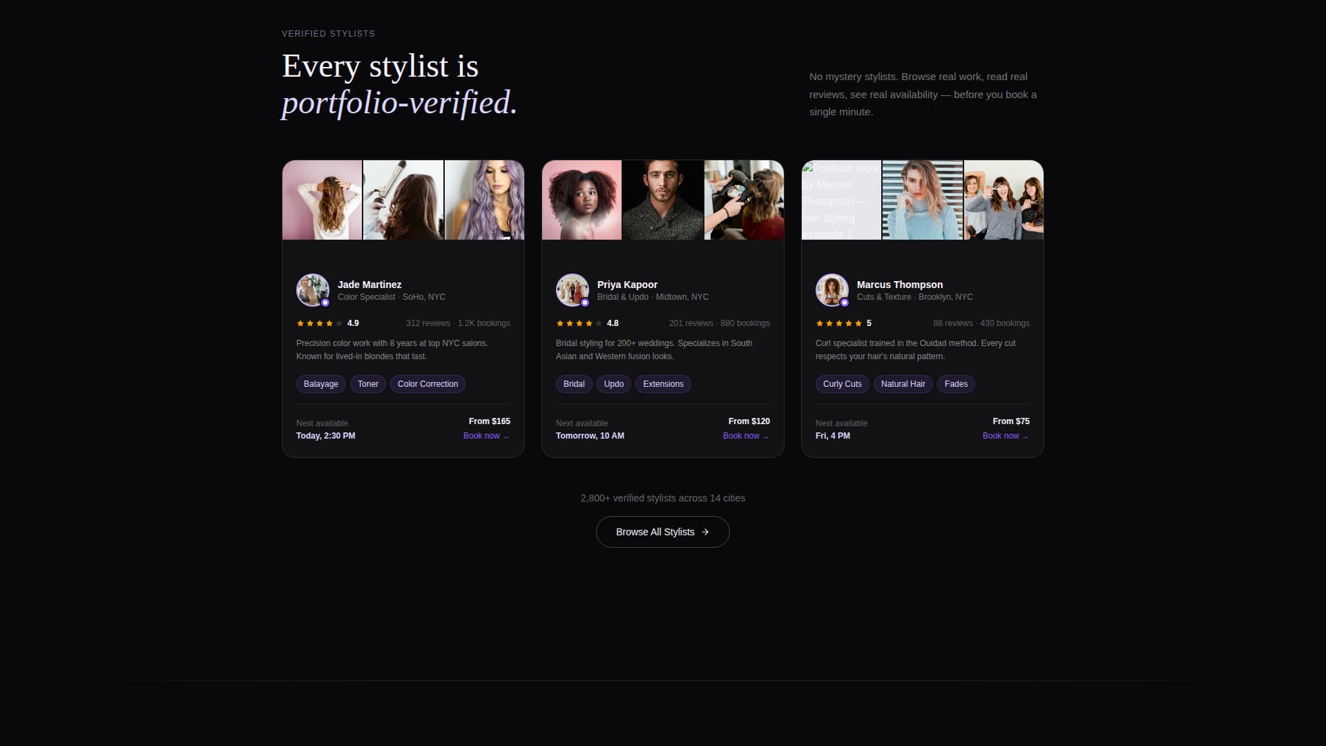View Jade's curling iron portfolio photo
The width and height of the screenshot is (1326, 746).
click(x=403, y=200)
